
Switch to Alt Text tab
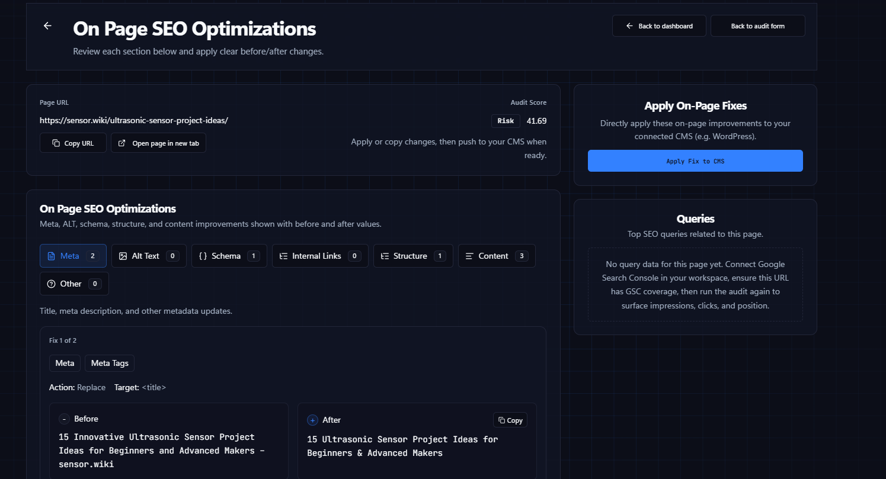coord(149,256)
